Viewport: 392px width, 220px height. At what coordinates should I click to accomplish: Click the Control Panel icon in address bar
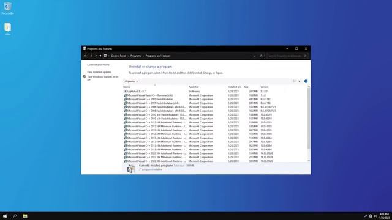tap(105, 56)
